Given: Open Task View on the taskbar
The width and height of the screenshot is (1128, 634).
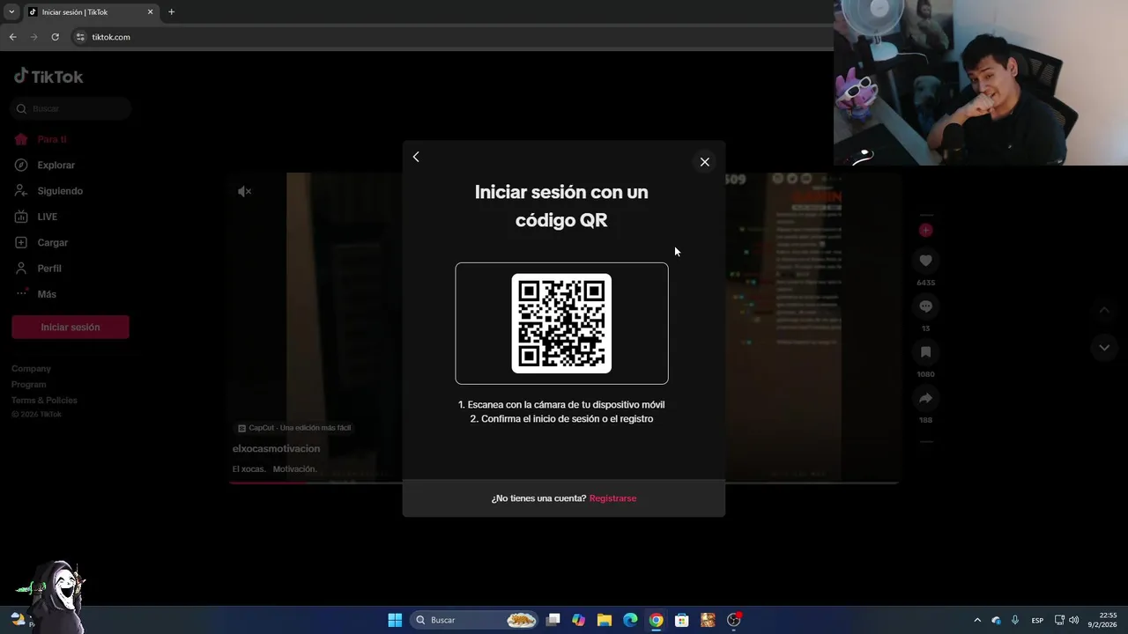Looking at the screenshot, I should click(553, 620).
